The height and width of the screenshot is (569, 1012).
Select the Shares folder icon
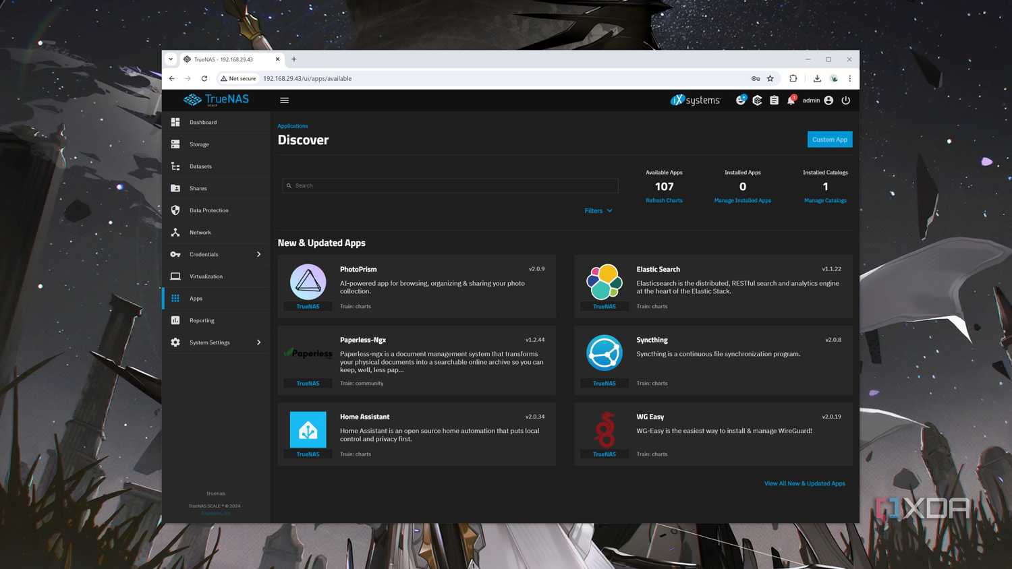[175, 188]
